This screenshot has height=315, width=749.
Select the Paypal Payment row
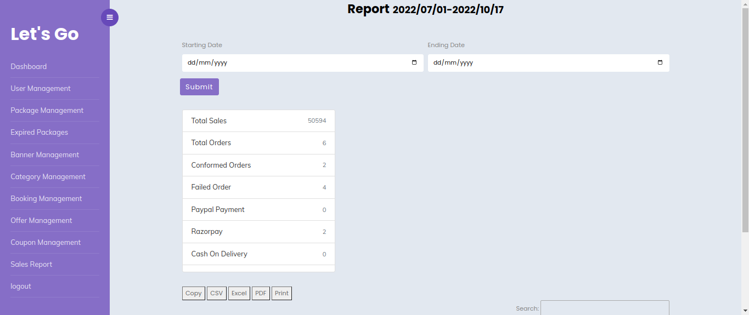point(258,209)
